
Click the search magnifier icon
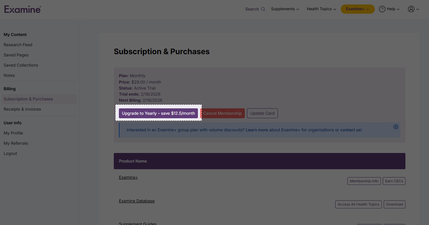263,9
